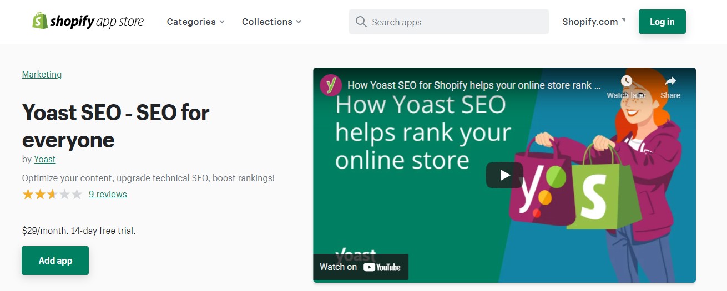Click the magnifying glass search icon
727x291 pixels.
click(x=361, y=22)
